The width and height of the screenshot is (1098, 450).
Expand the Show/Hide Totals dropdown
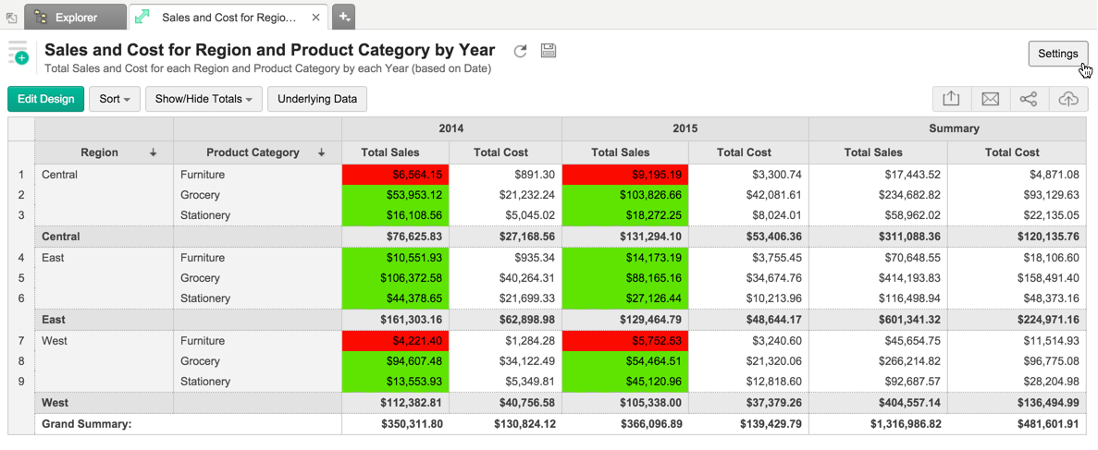click(x=204, y=99)
